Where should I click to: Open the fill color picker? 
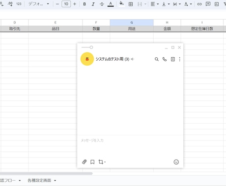coord(121,4)
